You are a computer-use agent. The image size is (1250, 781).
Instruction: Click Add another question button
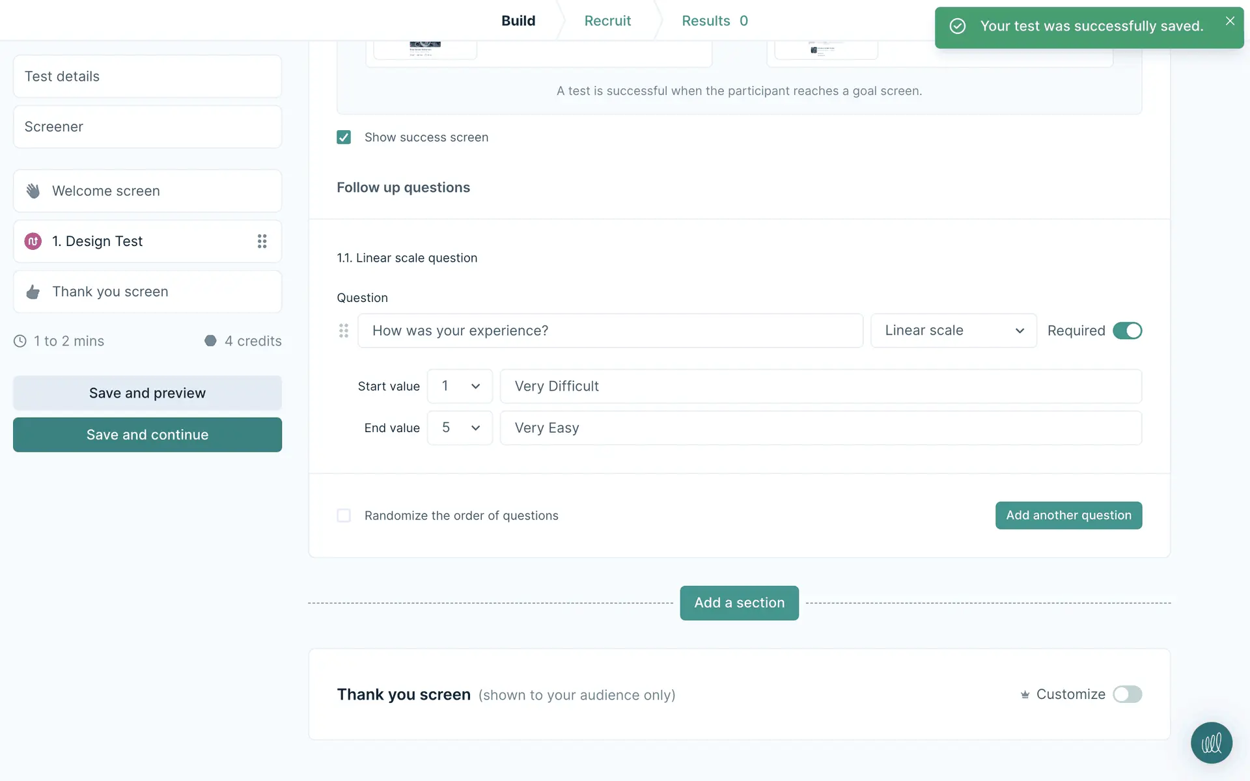point(1068,515)
